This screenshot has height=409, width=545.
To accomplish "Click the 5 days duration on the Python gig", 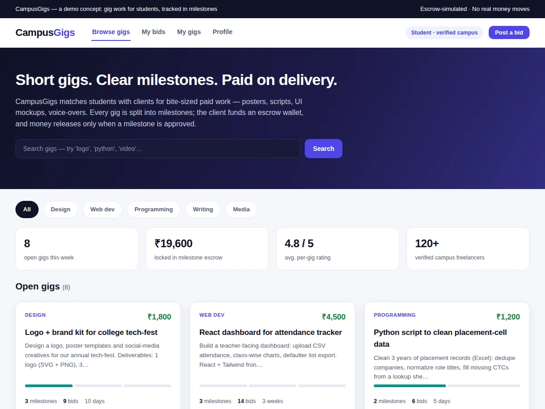I will [x=442, y=401].
